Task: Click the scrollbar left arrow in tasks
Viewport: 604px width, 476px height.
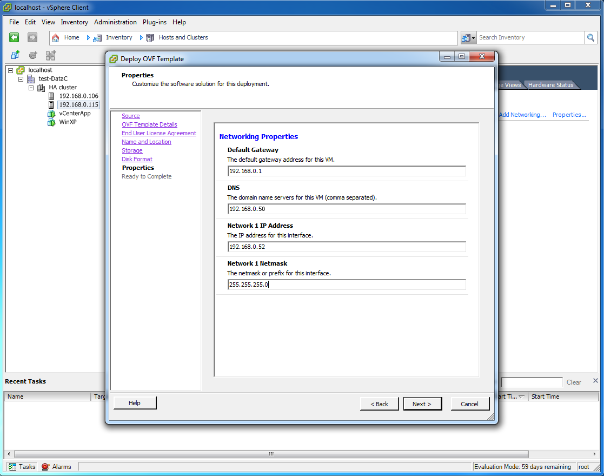Action: pos(9,454)
